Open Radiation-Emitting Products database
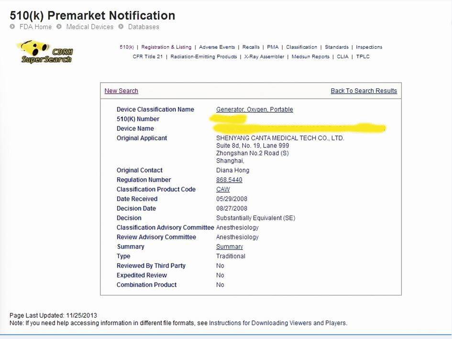452x339 pixels. tap(203, 56)
